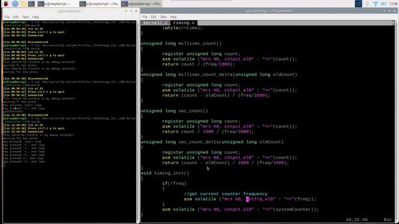Click 'unsigned long sec_count()' line
Screen dimensions: 399x224
tap(175, 111)
